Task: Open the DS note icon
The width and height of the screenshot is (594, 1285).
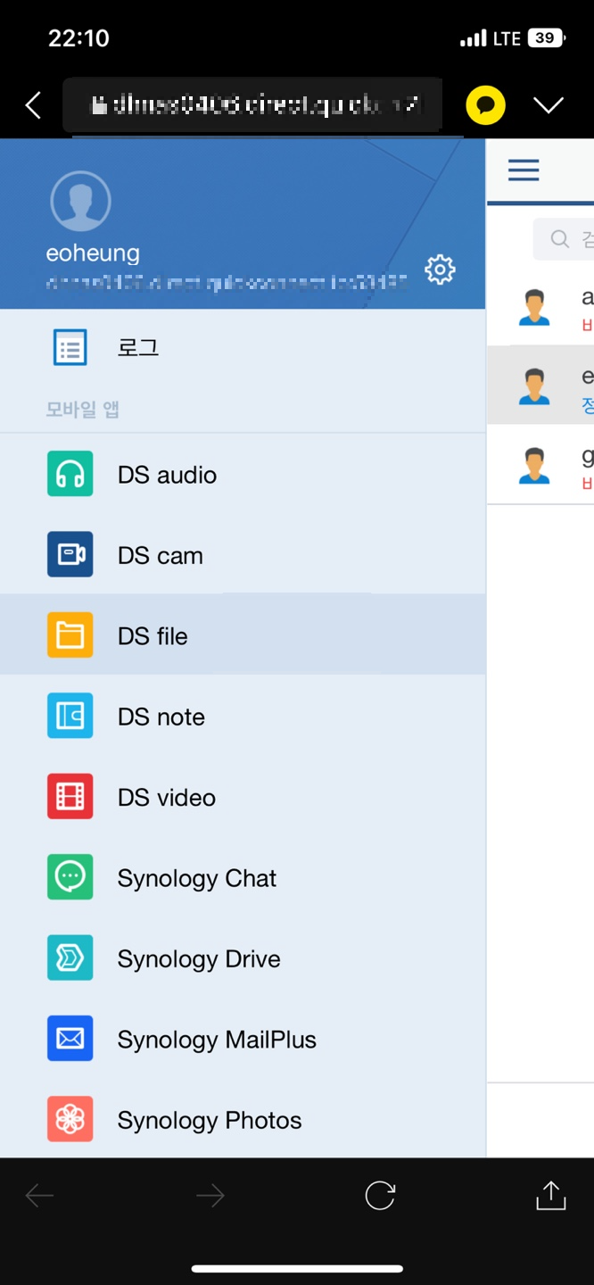Action: pyautogui.click(x=70, y=716)
